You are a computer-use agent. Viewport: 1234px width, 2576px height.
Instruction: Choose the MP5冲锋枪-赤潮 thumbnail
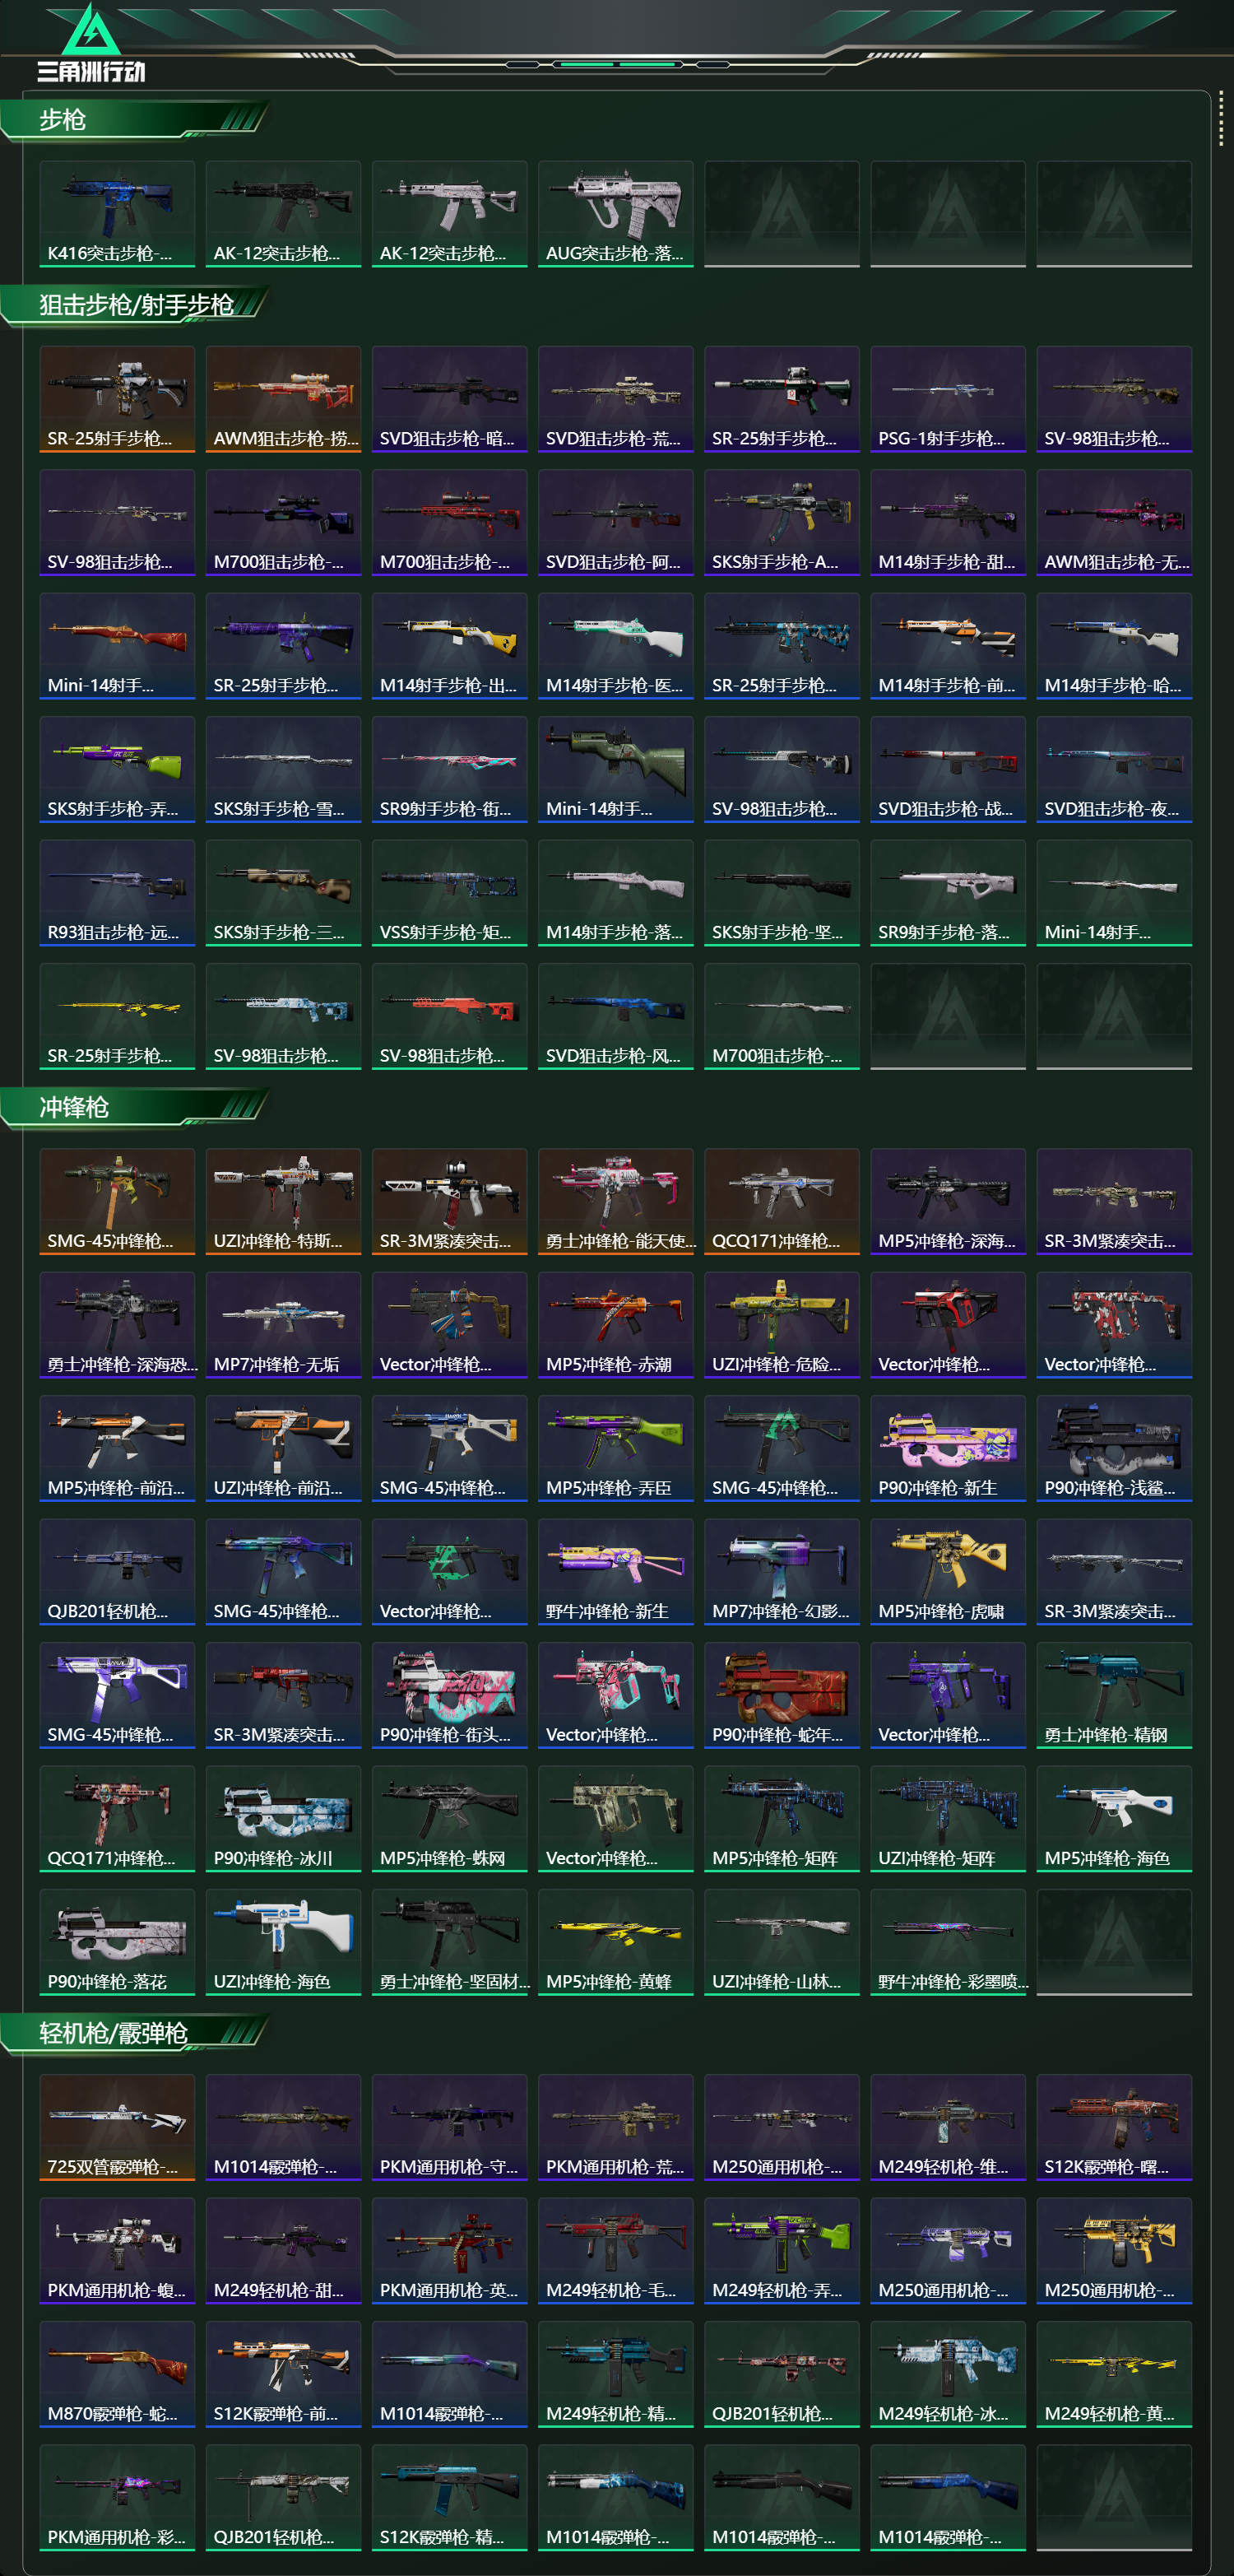[x=615, y=1325]
